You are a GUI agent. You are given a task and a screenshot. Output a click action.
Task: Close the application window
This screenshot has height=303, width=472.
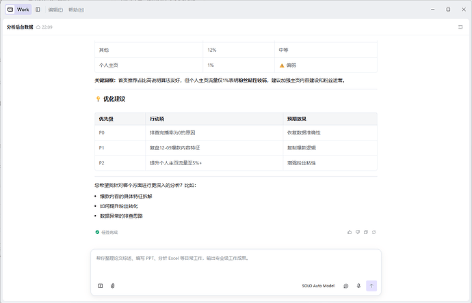point(464,10)
